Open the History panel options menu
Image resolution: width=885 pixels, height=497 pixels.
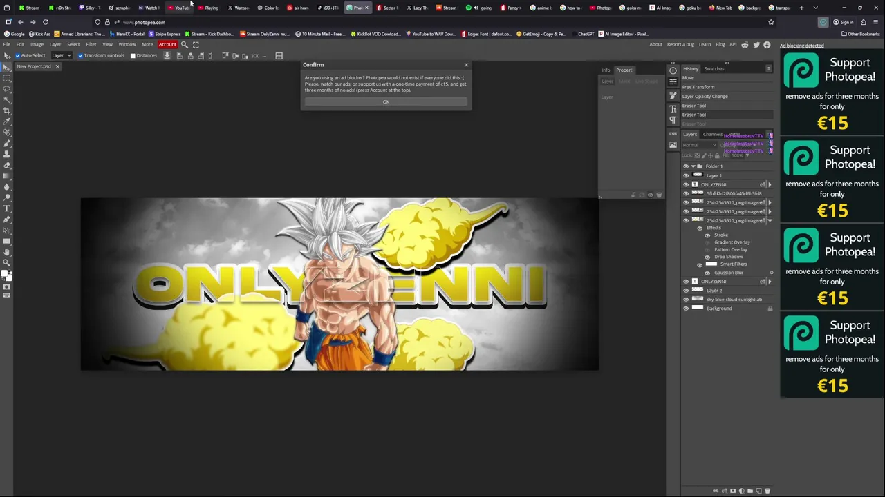(769, 68)
